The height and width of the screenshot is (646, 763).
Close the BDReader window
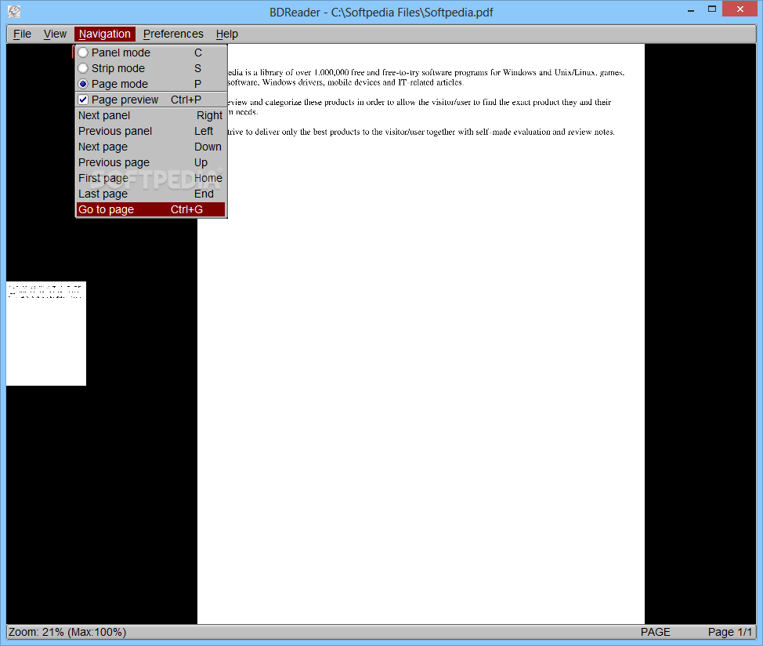pos(740,9)
